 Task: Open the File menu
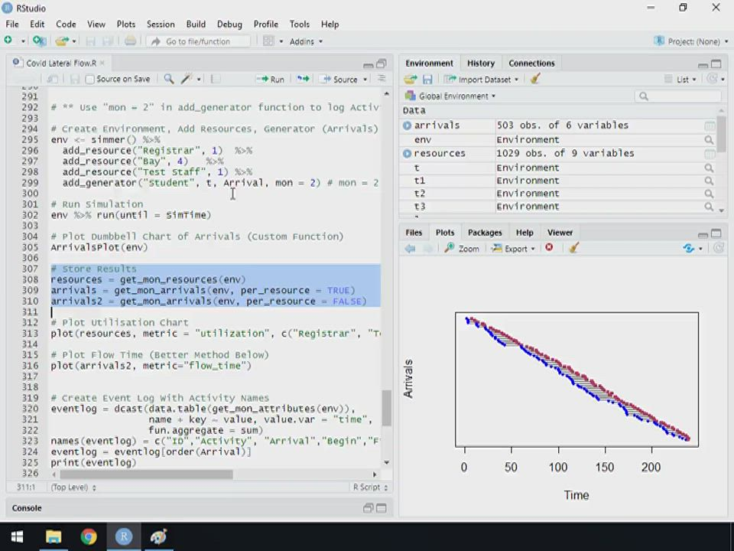pos(12,24)
